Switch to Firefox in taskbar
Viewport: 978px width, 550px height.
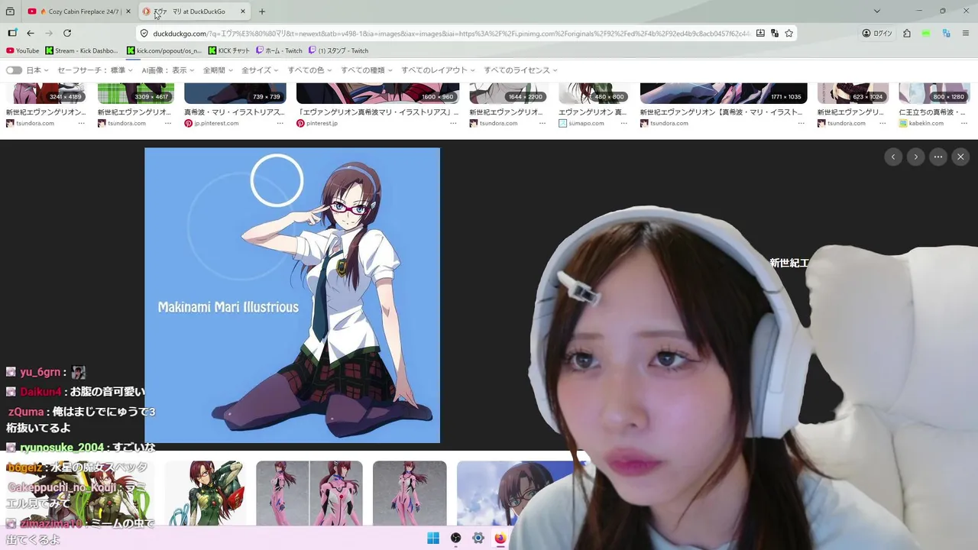[x=500, y=538]
